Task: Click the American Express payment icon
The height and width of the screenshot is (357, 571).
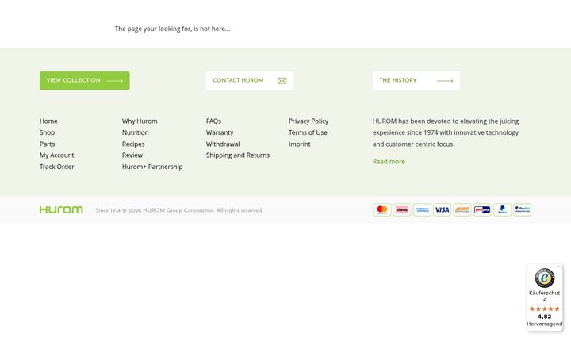Action: pos(422,209)
